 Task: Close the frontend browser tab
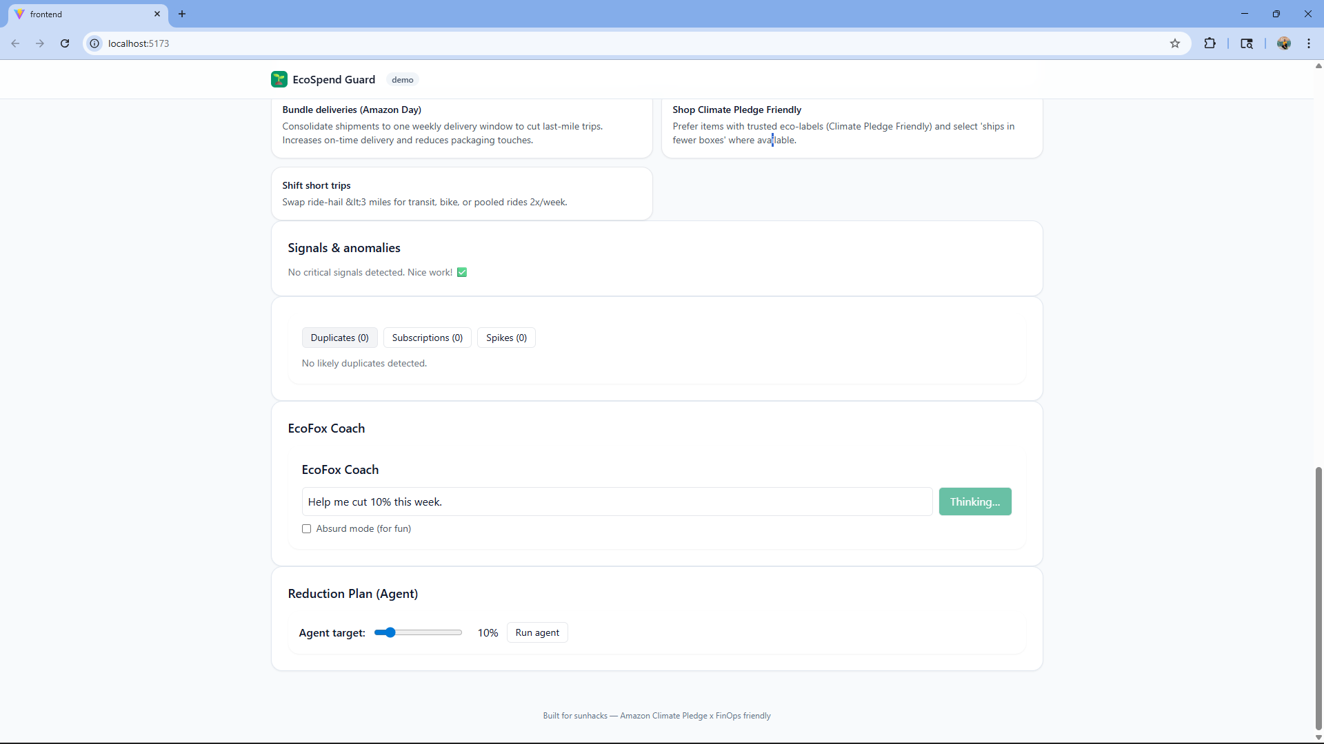157,14
